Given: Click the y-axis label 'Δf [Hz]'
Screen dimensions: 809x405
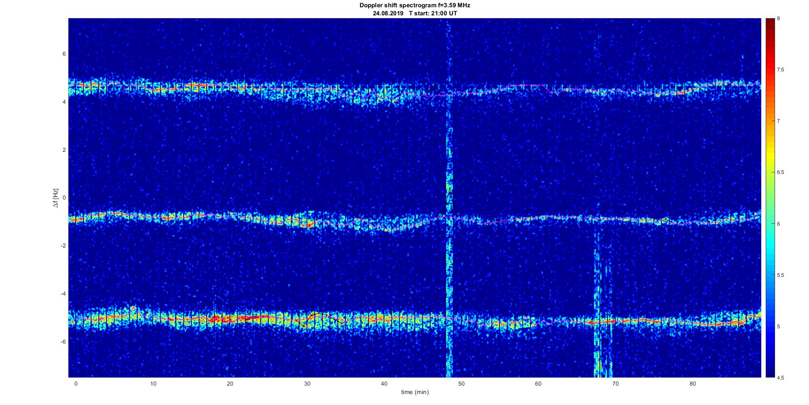Looking at the screenshot, I should (x=55, y=198).
